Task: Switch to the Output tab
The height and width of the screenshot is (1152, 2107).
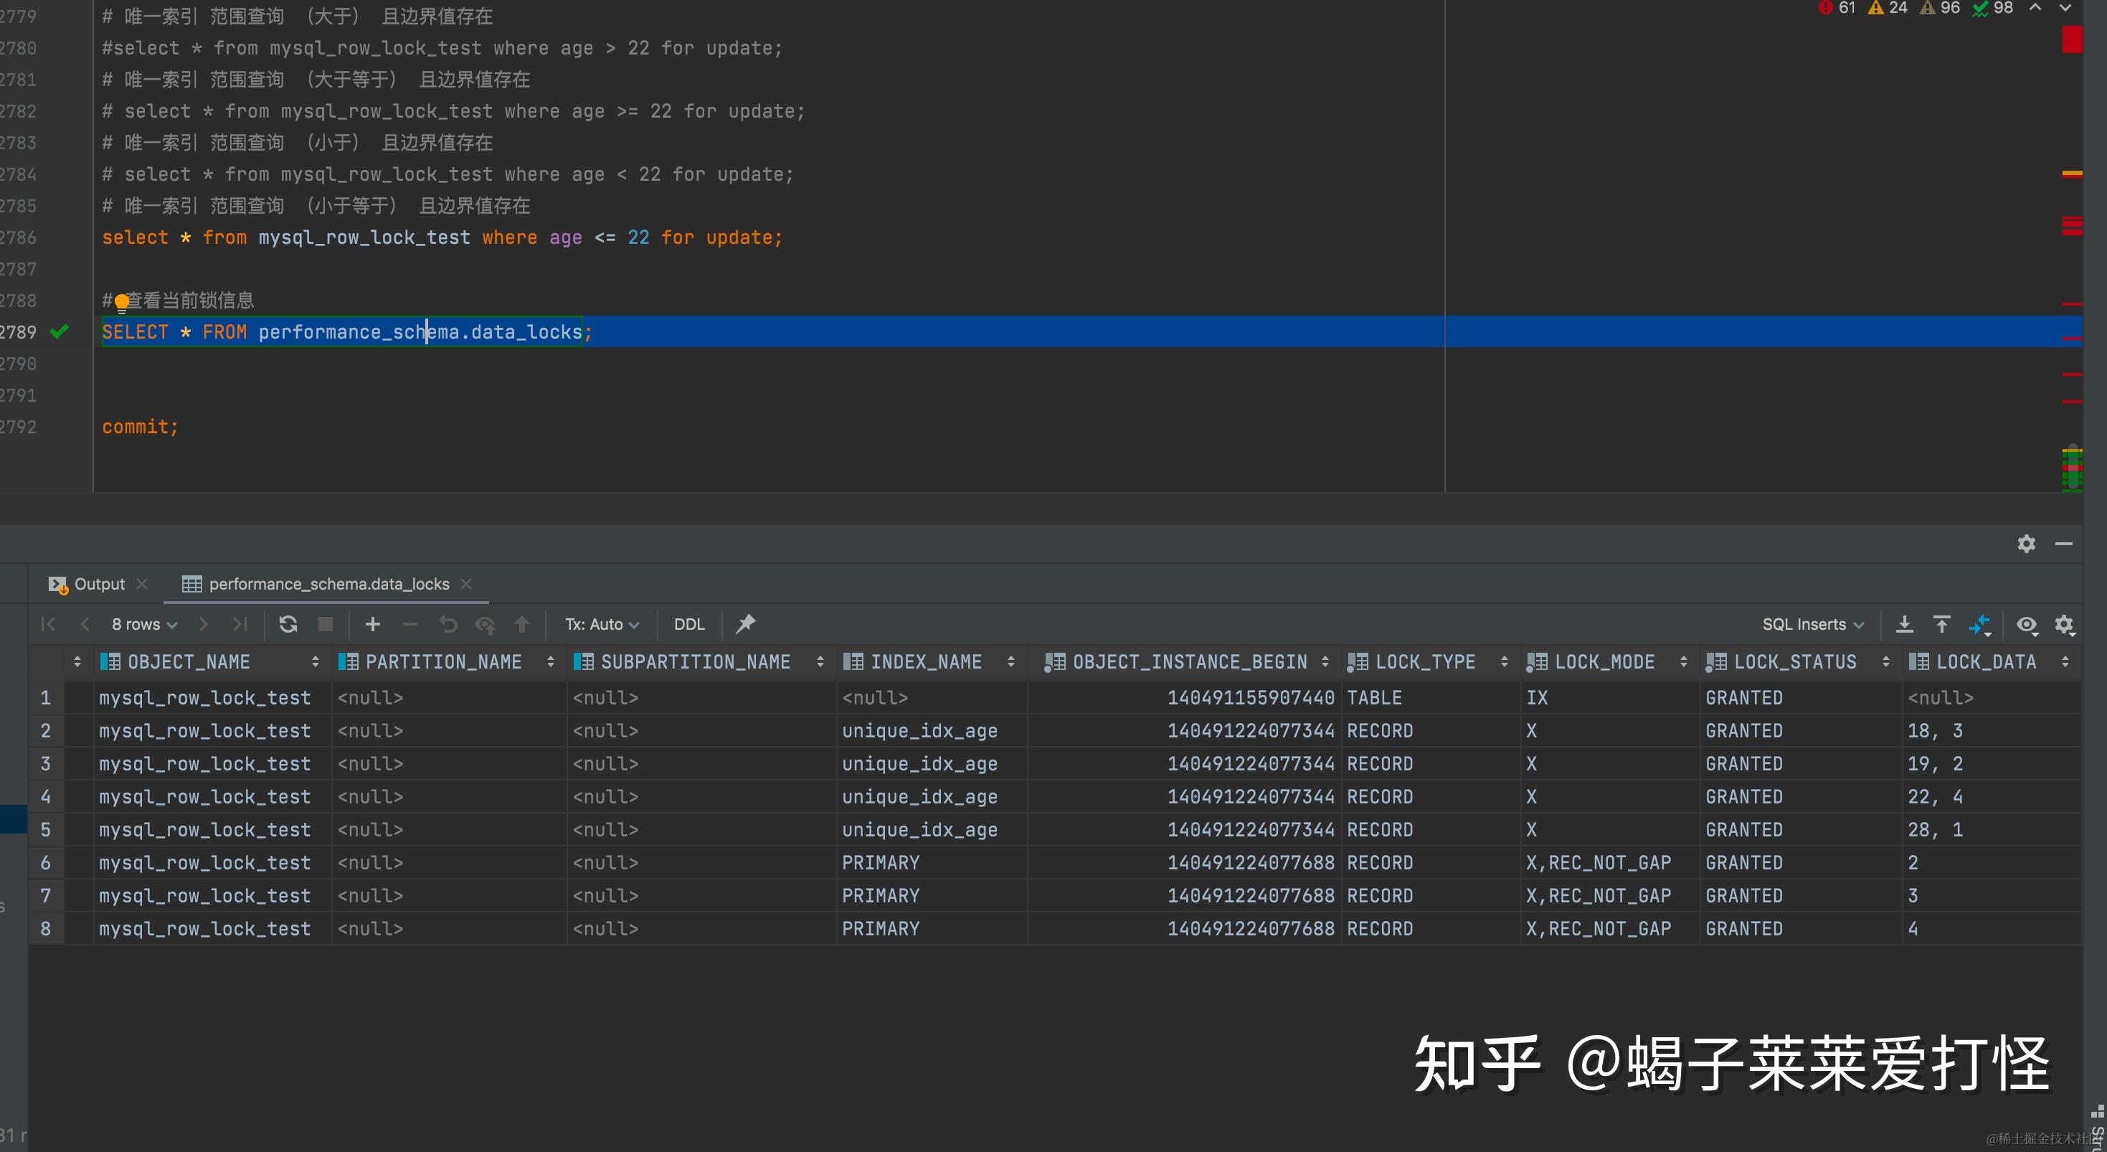Action: click(x=97, y=583)
